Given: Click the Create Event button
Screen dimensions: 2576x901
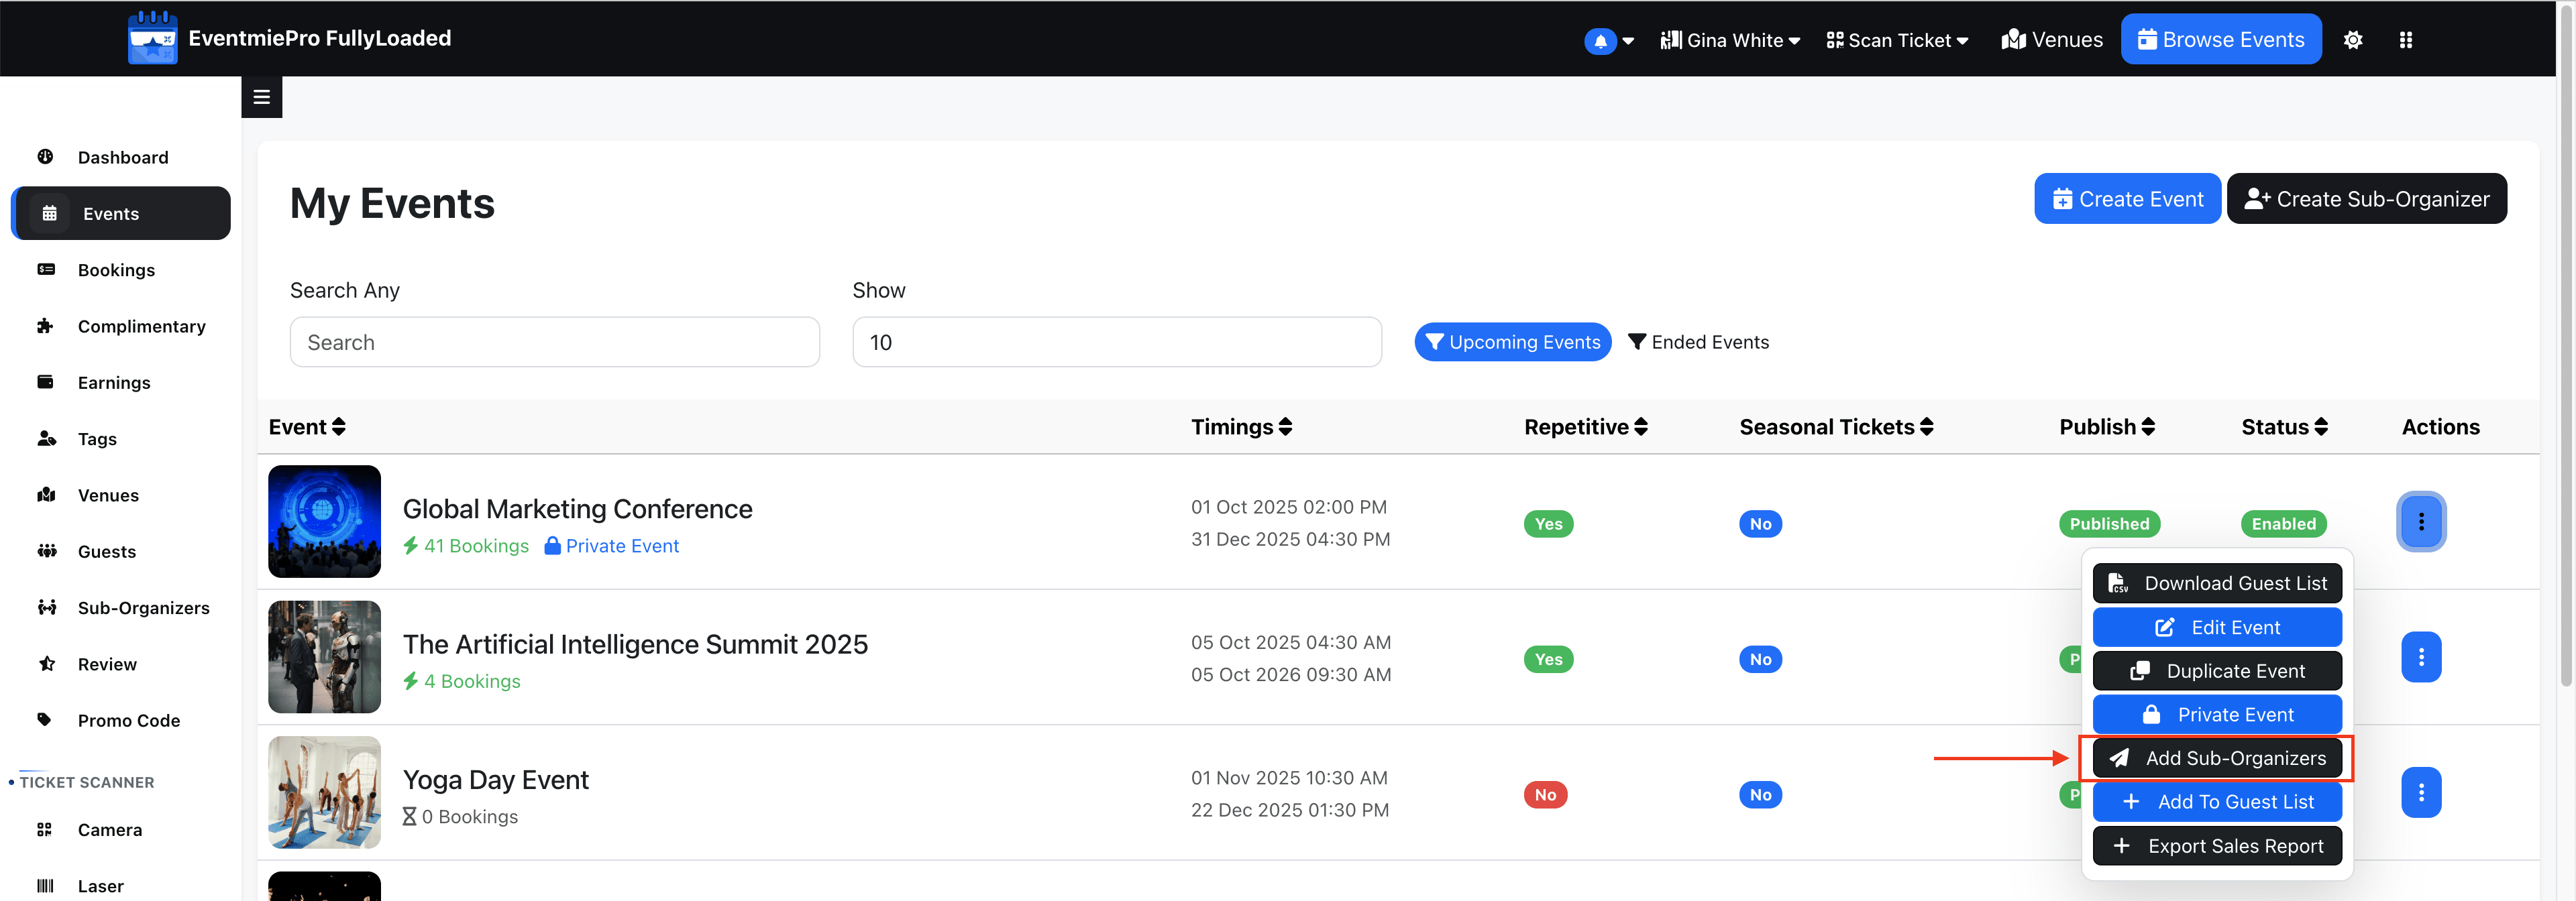Looking at the screenshot, I should click(x=2127, y=199).
